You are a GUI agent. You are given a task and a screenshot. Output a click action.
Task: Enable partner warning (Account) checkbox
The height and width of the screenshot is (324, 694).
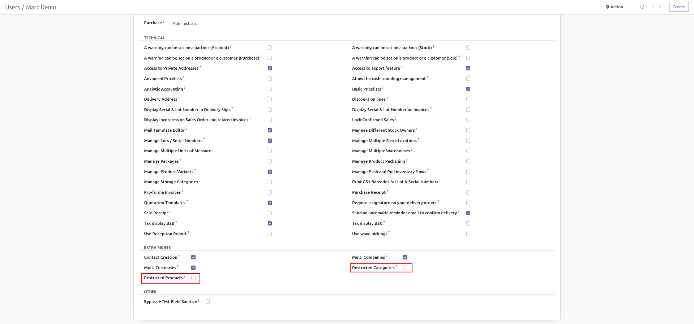pyautogui.click(x=270, y=48)
